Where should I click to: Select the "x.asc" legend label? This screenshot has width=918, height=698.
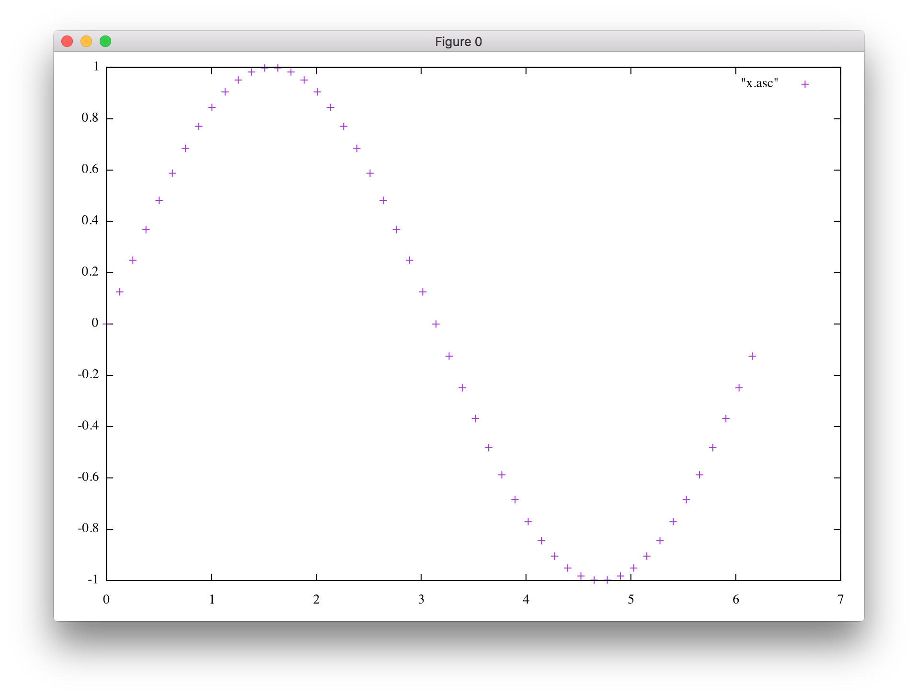(759, 83)
